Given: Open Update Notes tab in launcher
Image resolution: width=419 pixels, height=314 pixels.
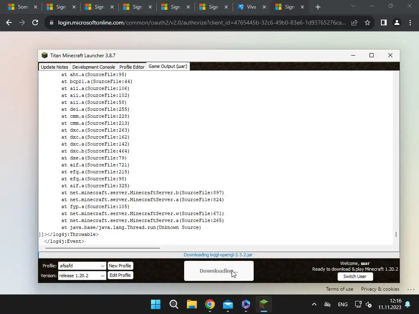Looking at the screenshot, I should click(54, 67).
